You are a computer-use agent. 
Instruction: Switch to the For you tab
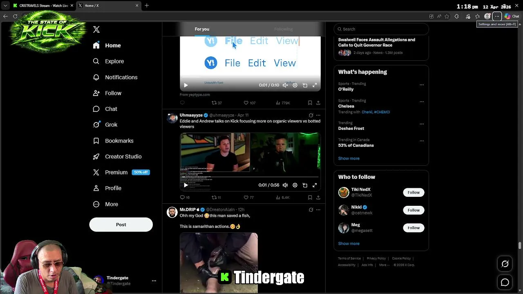[x=202, y=29]
